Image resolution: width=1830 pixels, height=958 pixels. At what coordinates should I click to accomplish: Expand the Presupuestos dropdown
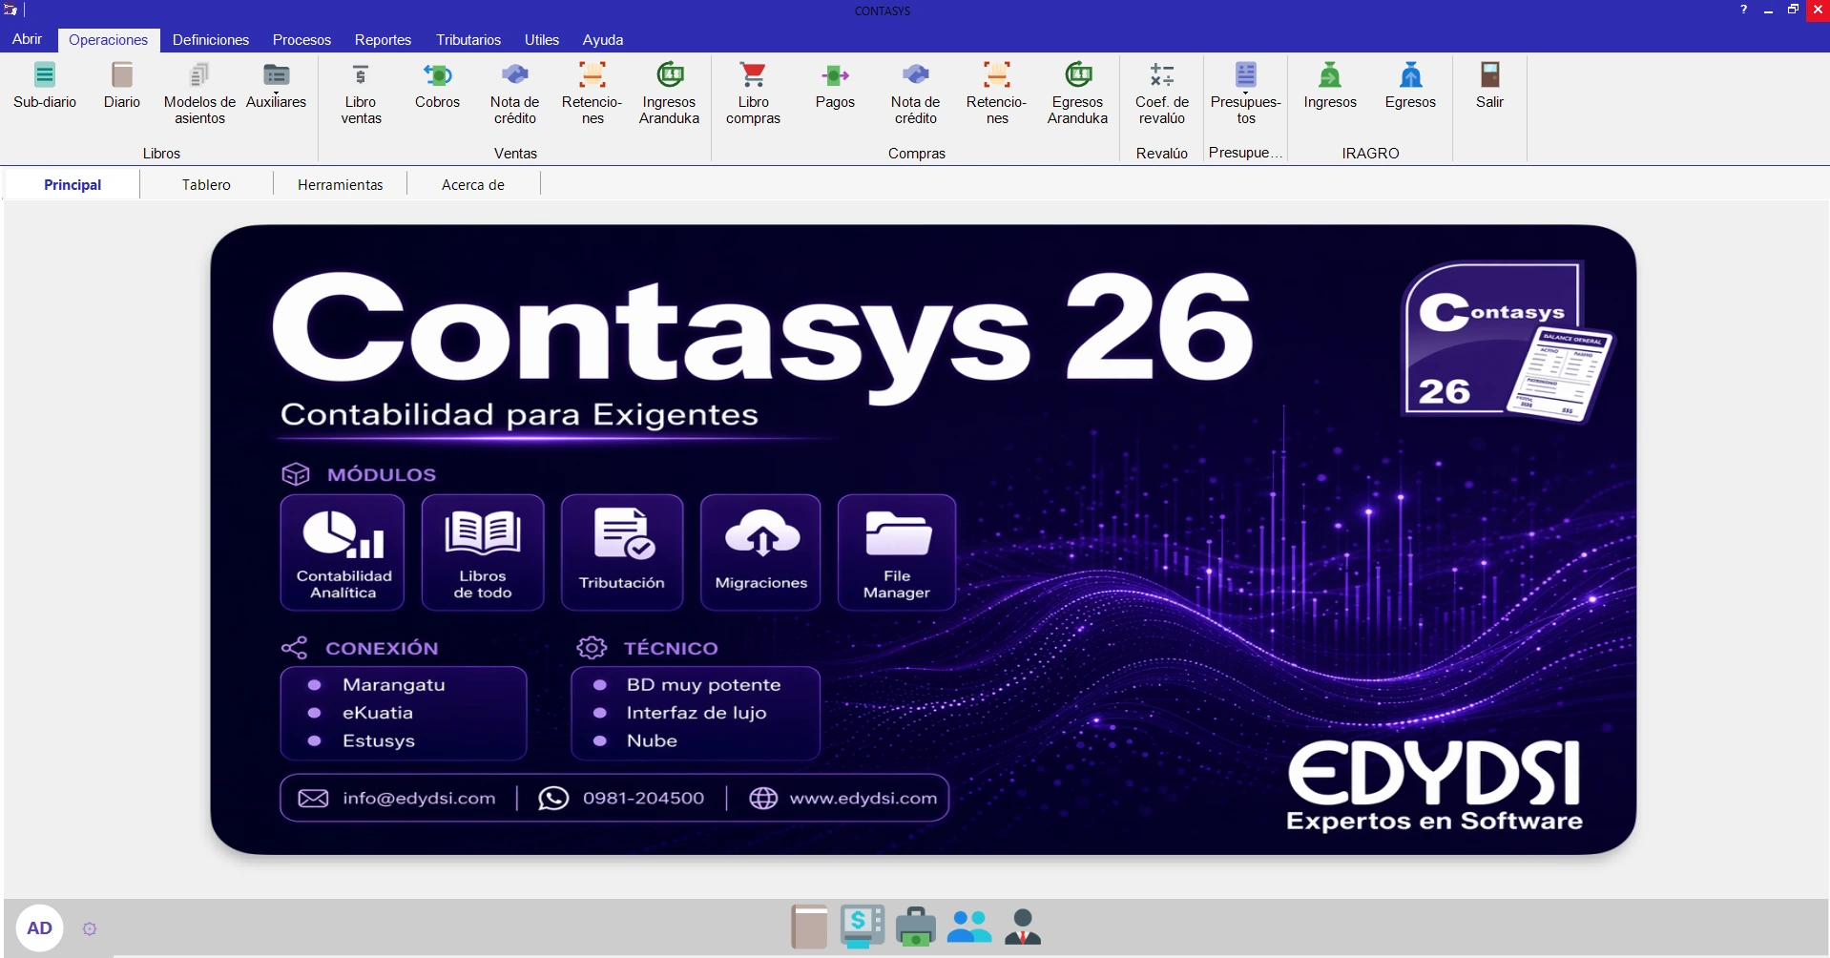tap(1246, 94)
